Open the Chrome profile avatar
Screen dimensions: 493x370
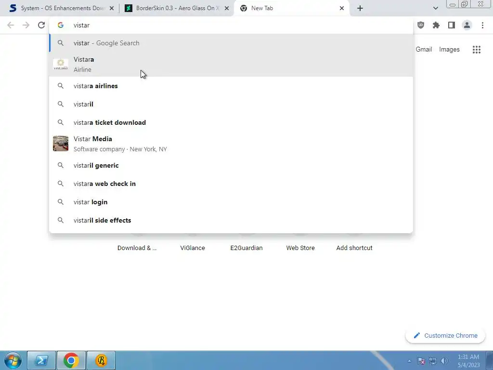(x=467, y=25)
